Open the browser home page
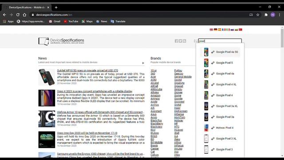Screen dimensions: 284x160 coord(24,15)
